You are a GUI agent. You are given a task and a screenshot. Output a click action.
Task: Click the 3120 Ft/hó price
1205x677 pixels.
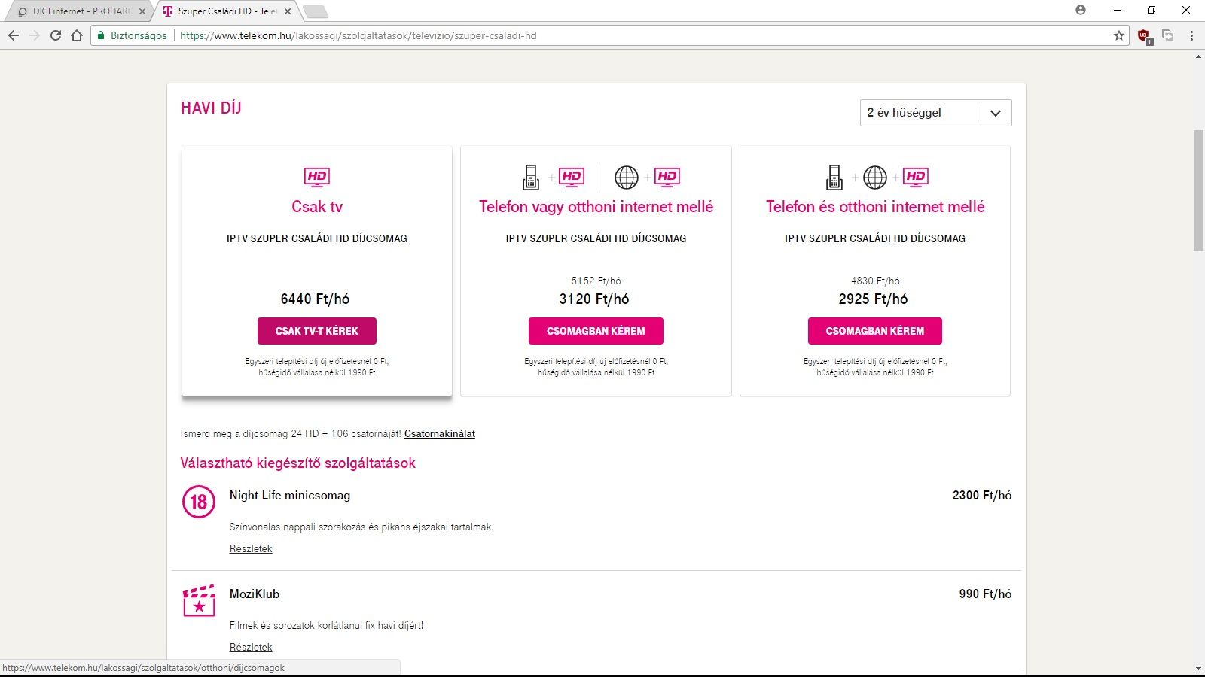(x=594, y=299)
